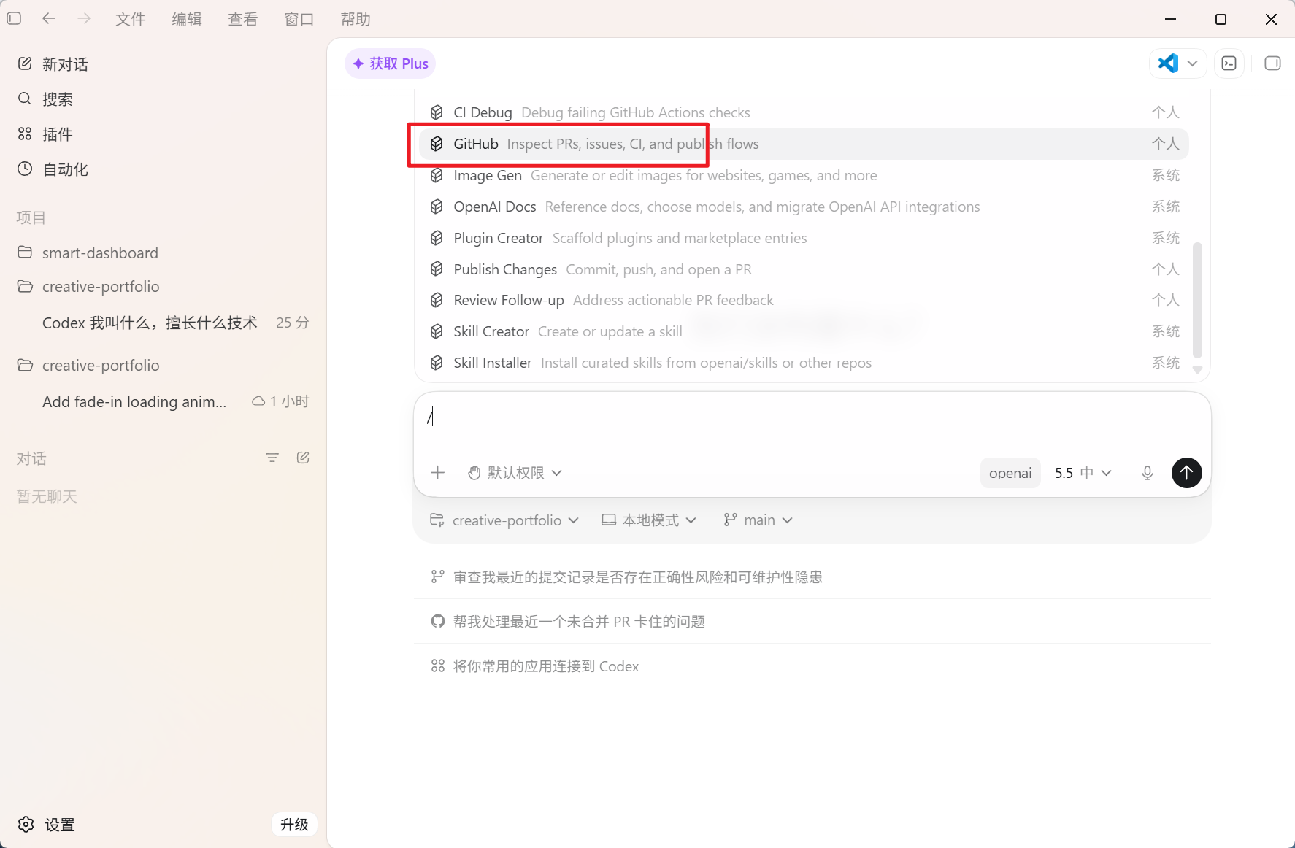
Task: Go back with the left arrow
Action: click(x=49, y=18)
